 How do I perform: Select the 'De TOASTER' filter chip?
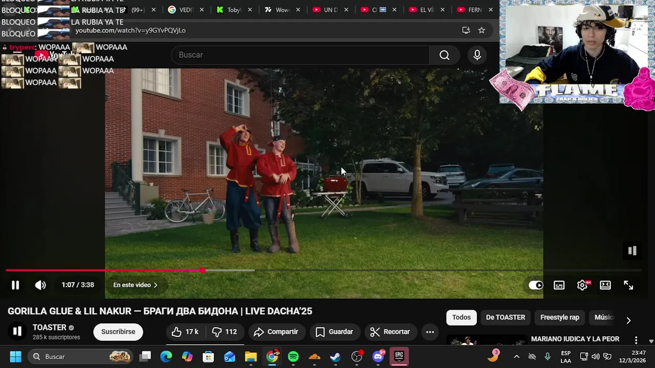pos(506,317)
